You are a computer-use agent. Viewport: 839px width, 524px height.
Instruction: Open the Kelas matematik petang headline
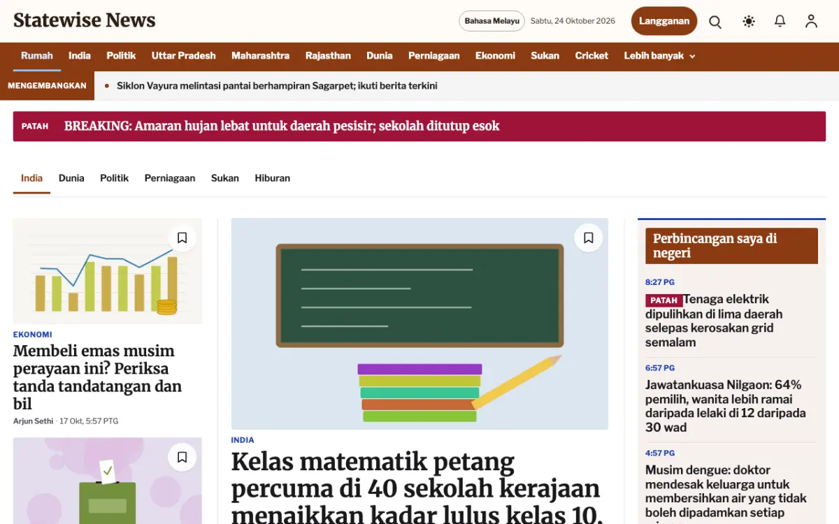click(417, 488)
